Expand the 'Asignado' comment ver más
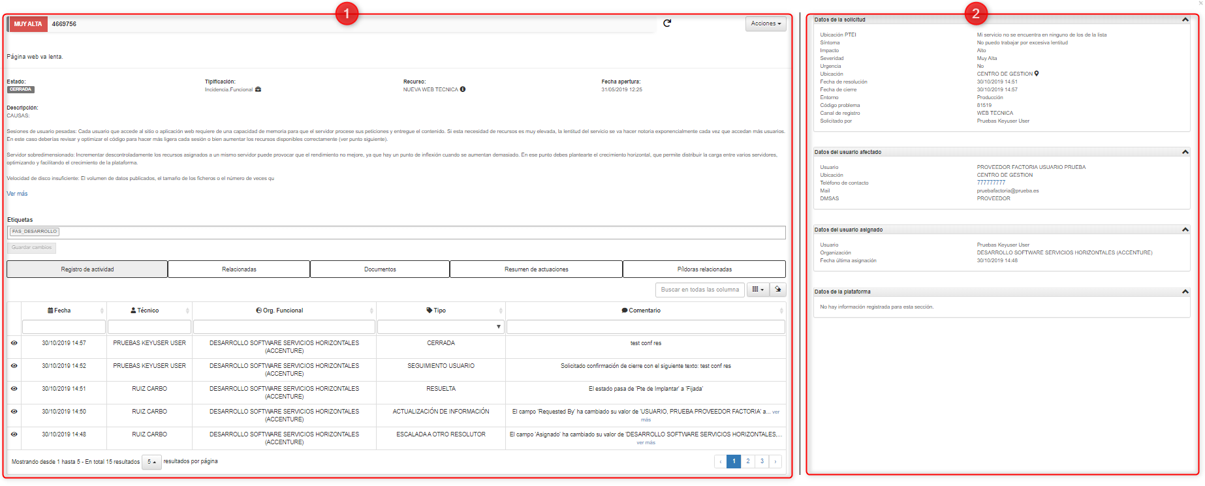 pyautogui.click(x=646, y=443)
